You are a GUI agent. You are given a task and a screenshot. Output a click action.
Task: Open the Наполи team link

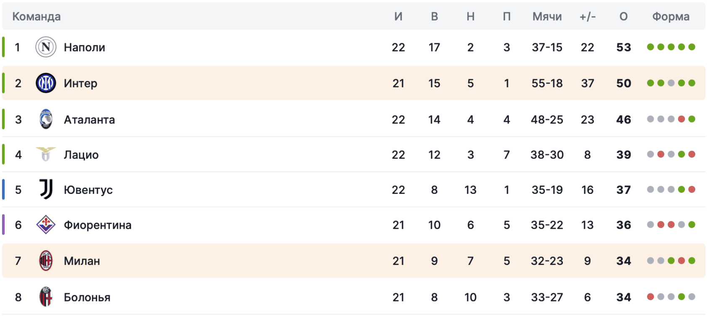tap(84, 47)
